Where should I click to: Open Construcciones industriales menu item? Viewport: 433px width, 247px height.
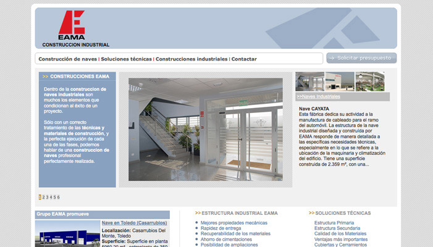coord(191,59)
